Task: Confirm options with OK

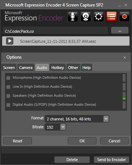Action: click(x=82, y=141)
